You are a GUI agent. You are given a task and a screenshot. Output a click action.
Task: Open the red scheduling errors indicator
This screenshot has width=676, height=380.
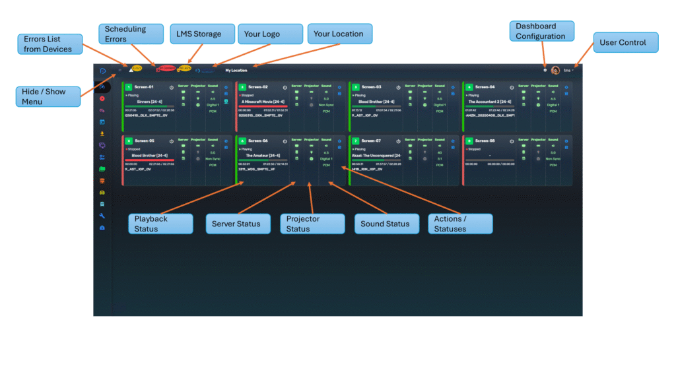[x=166, y=69]
